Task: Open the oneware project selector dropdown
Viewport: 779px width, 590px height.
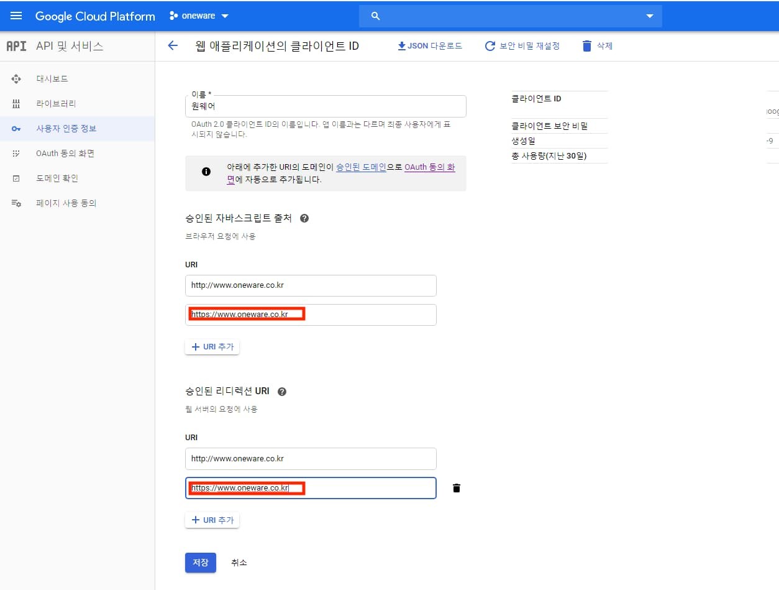Action: click(199, 16)
